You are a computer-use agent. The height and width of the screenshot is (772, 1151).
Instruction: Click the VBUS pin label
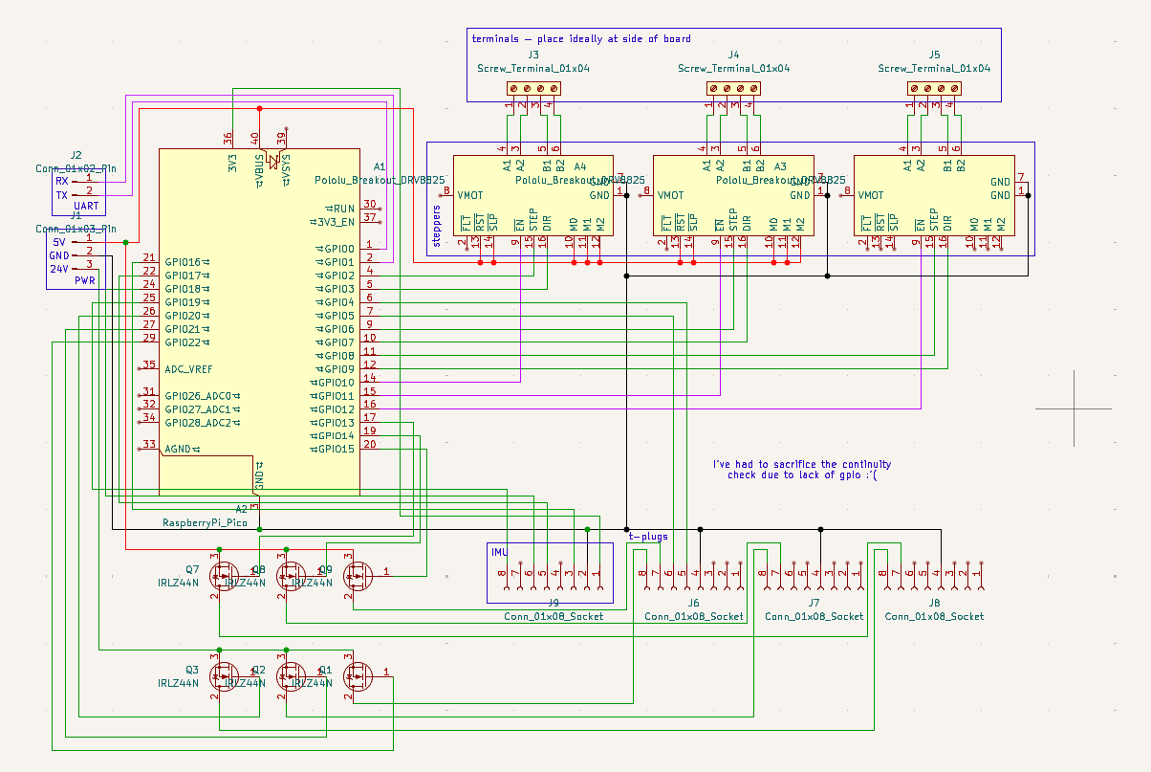(x=260, y=173)
